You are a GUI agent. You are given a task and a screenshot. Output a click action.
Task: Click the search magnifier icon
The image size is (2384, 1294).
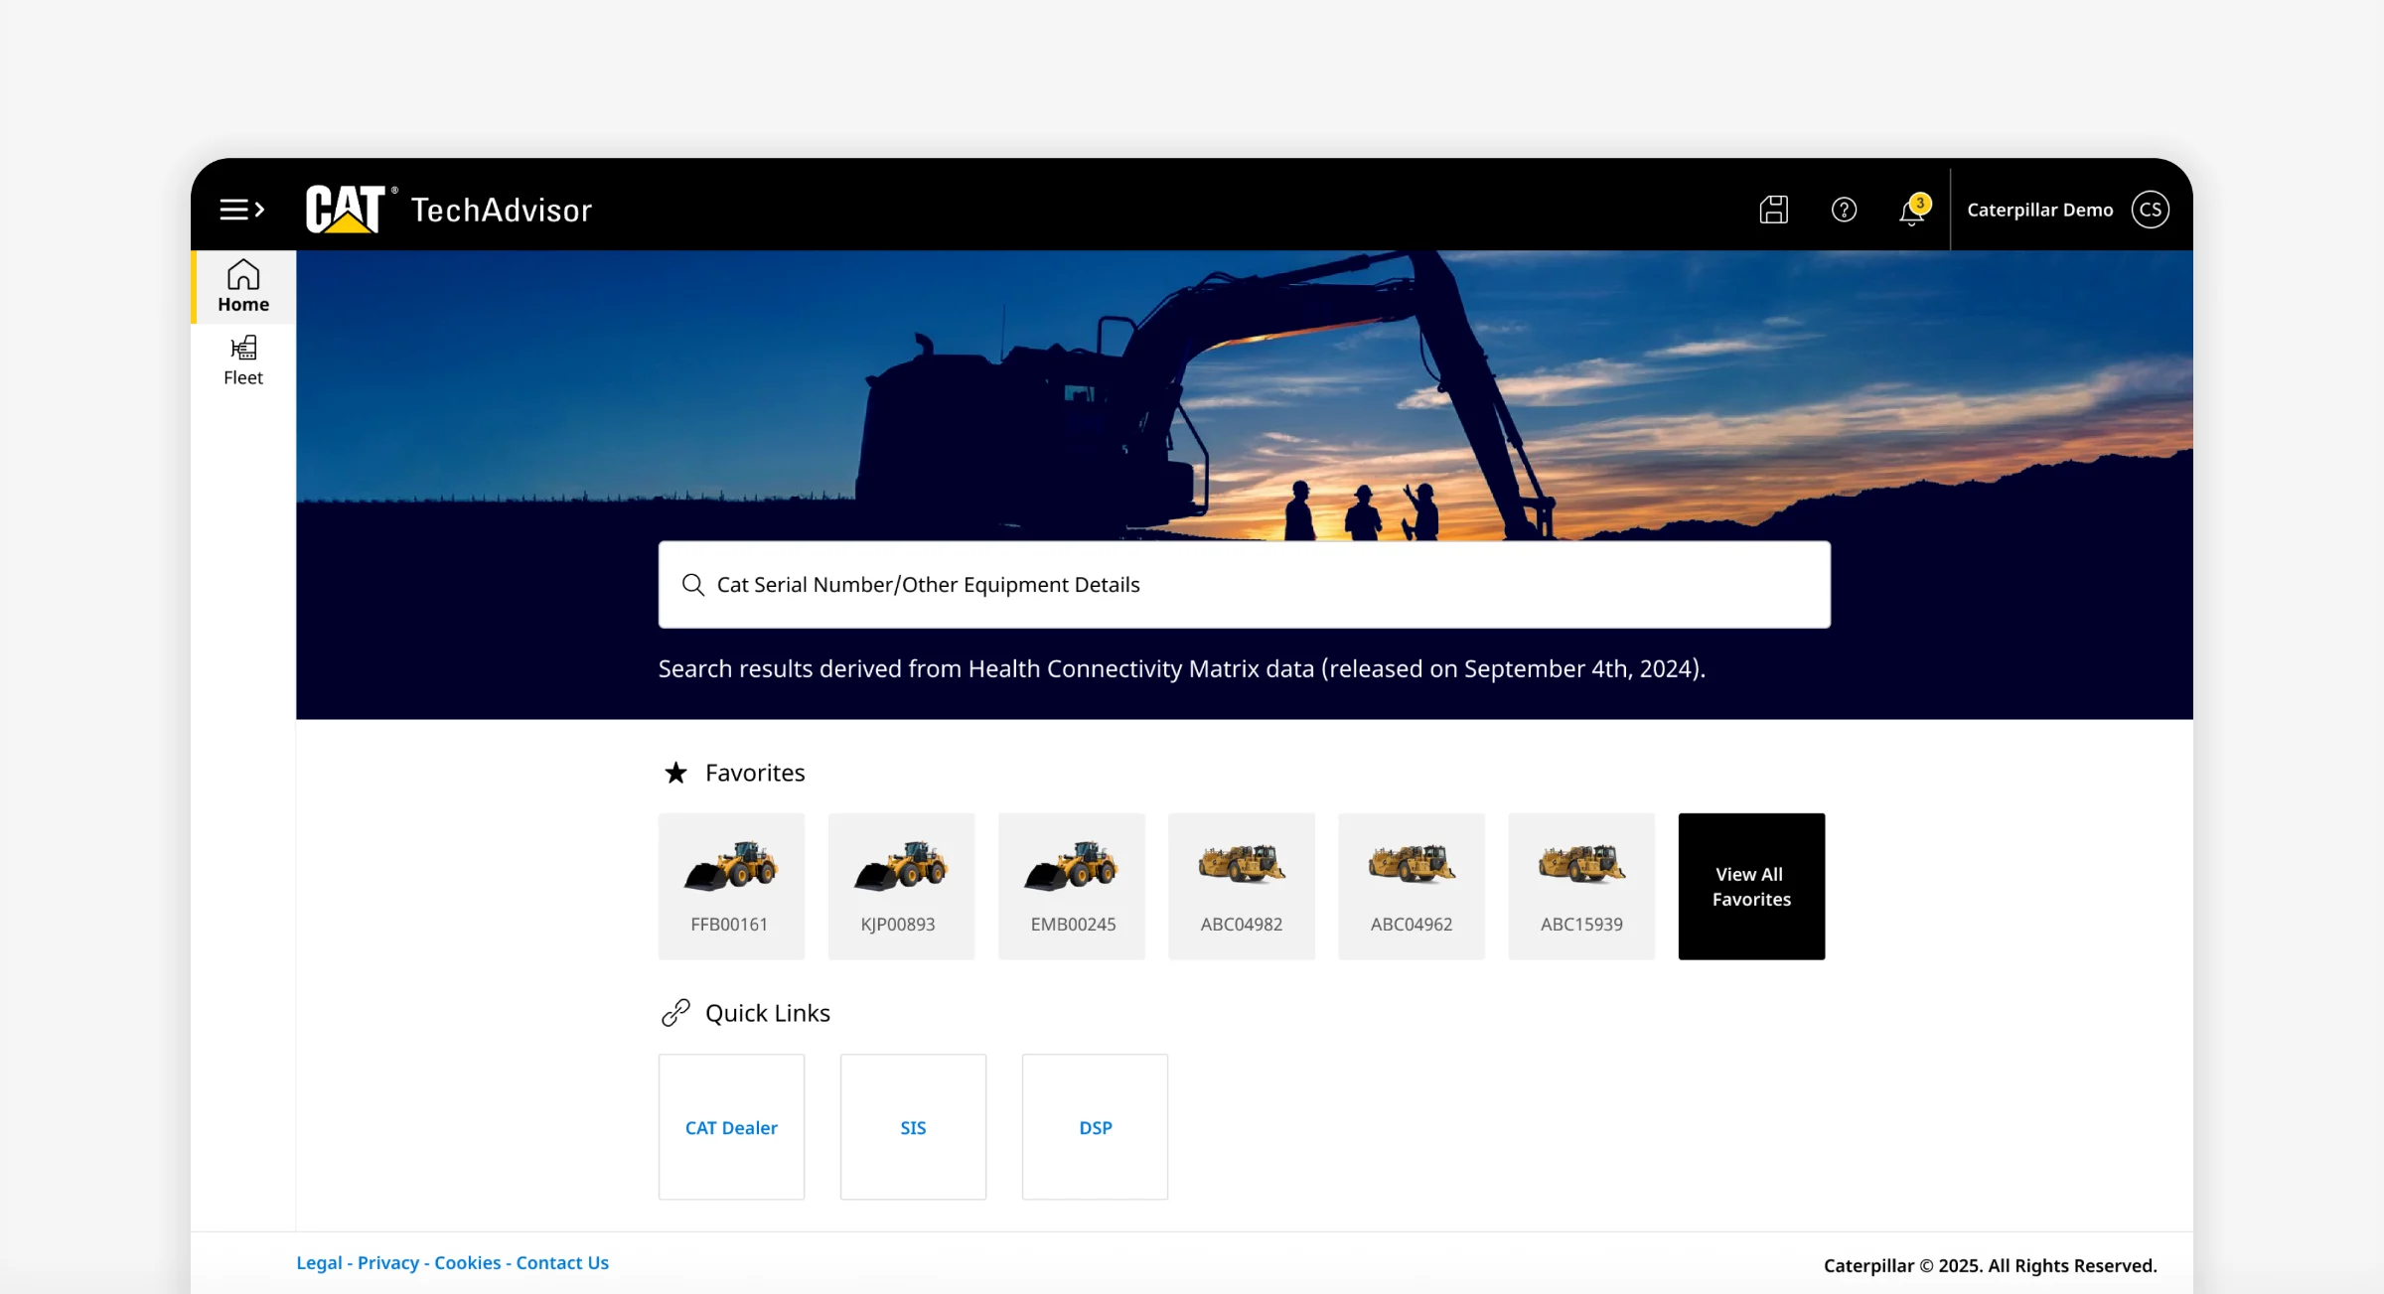coord(693,585)
